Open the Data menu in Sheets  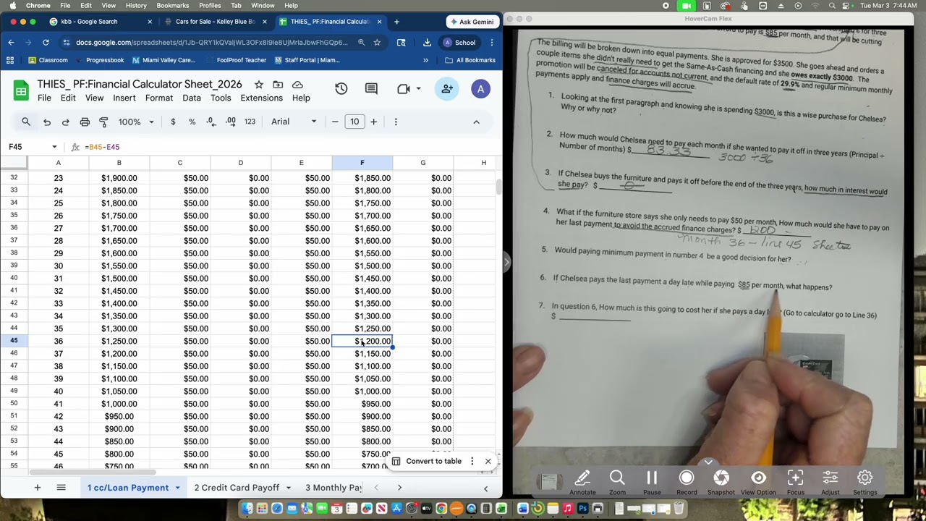(192, 98)
